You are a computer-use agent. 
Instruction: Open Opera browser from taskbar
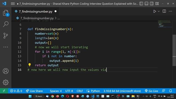(67, 96)
